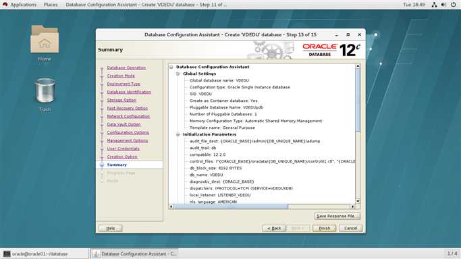Click the vertical scrollbar thumb in summary
This screenshot has width=461, height=259.
(358, 100)
